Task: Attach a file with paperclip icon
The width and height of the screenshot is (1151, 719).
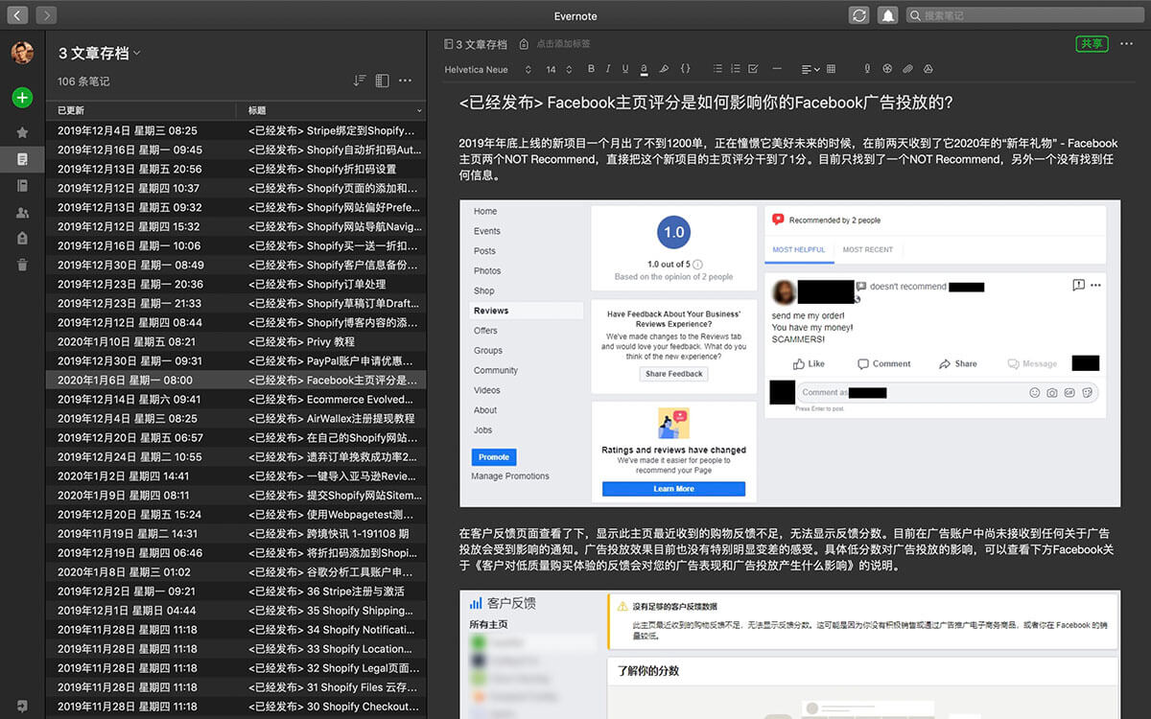Action: pyautogui.click(x=907, y=69)
